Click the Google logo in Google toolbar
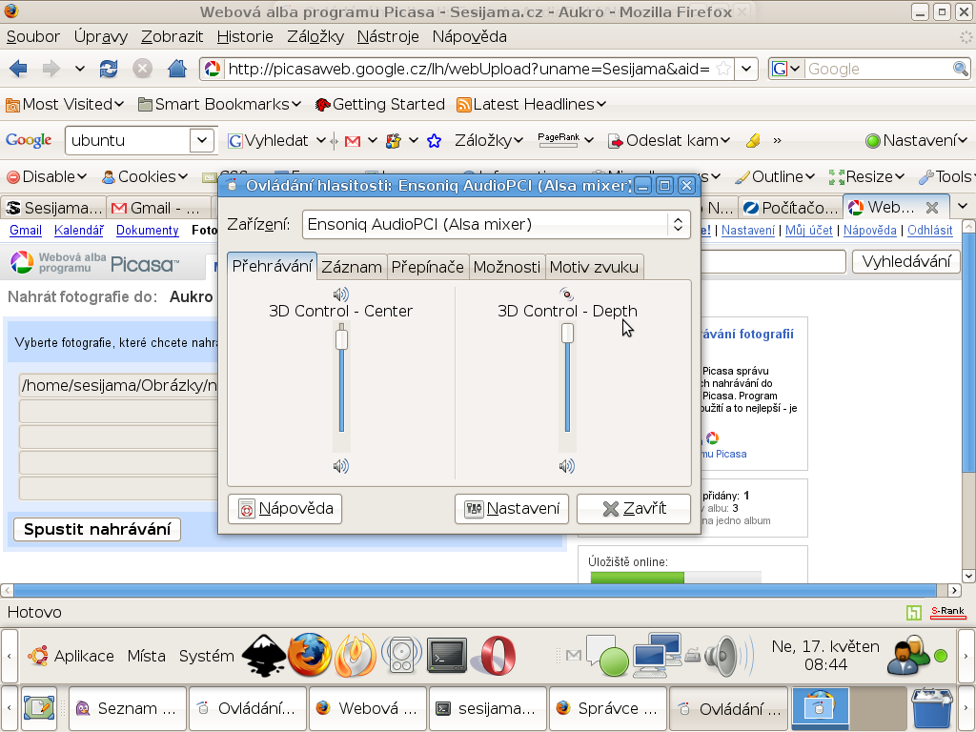The height and width of the screenshot is (732, 976). tap(29, 141)
